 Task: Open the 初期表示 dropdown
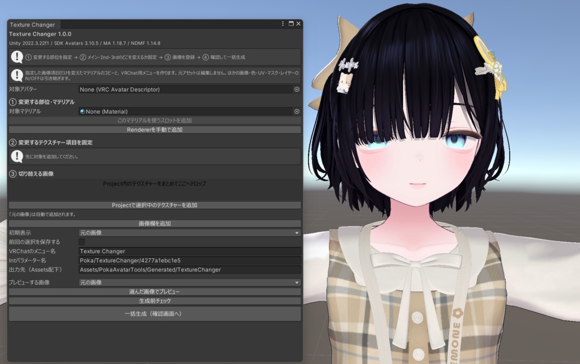190,232
